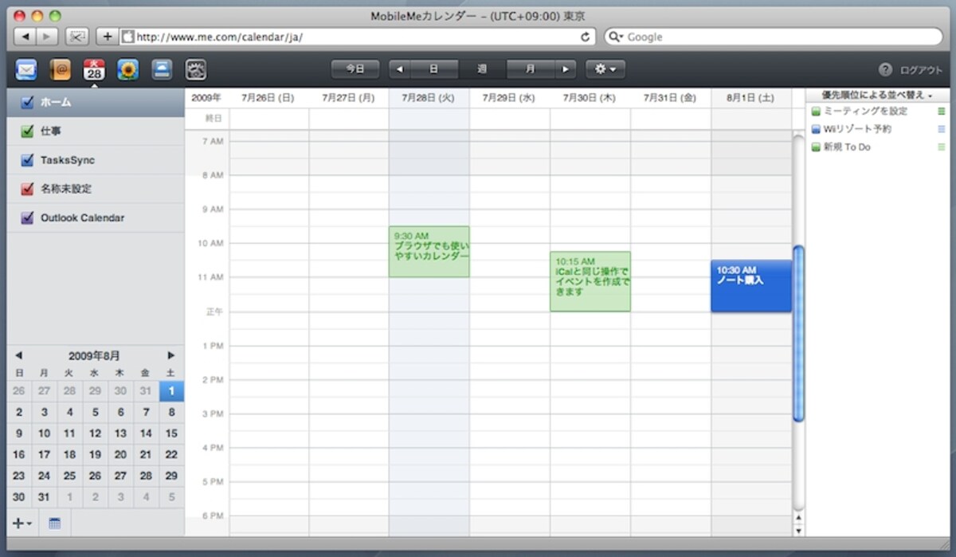The image size is (956, 557).
Task: Open the 9:30 AM ブラウザでも使いやすいカレンダー event
Action: (x=429, y=252)
